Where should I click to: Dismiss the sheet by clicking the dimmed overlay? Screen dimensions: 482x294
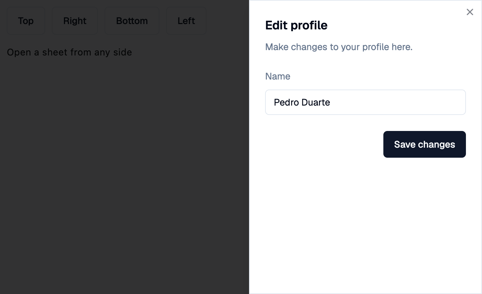coord(125,174)
